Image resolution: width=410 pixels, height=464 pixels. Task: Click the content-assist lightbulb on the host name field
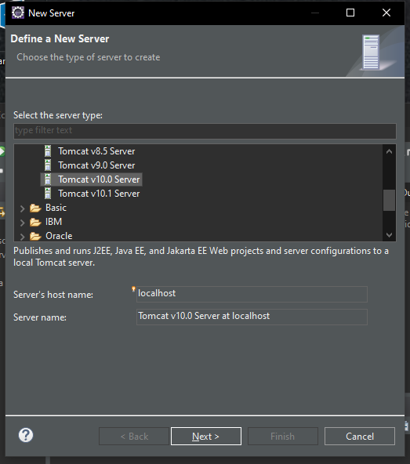(133, 288)
